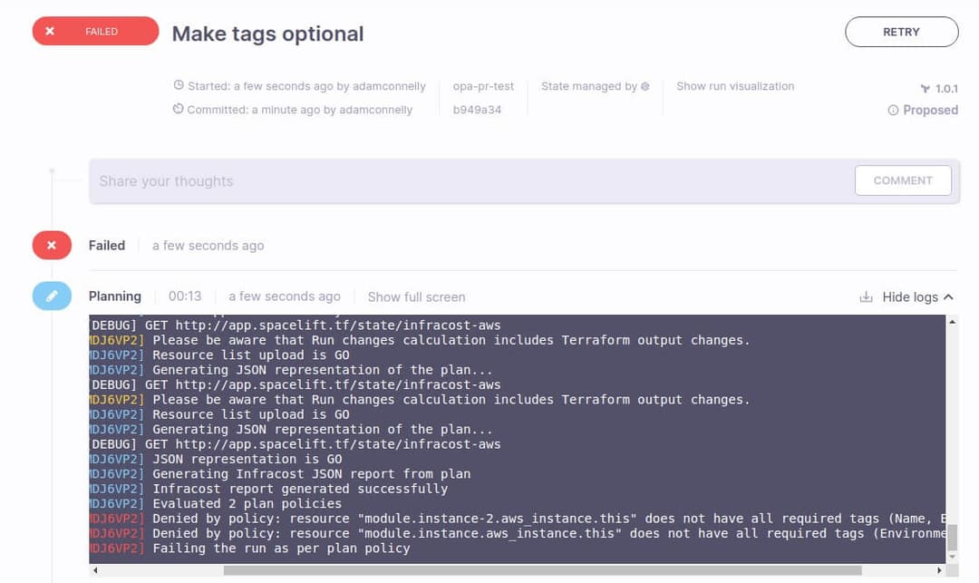Click the Proposed state label
This screenshot has width=979, height=583.
929,110
